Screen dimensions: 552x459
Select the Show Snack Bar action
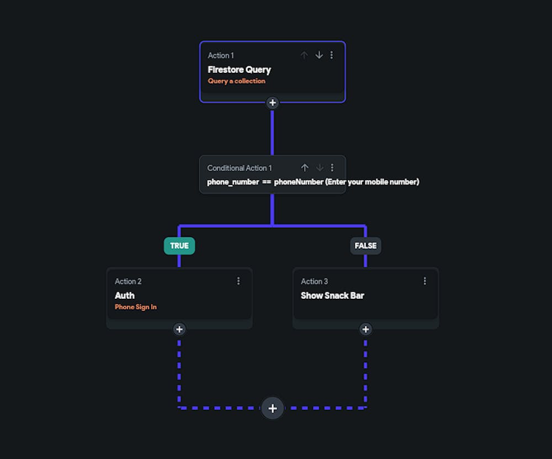[332, 296]
